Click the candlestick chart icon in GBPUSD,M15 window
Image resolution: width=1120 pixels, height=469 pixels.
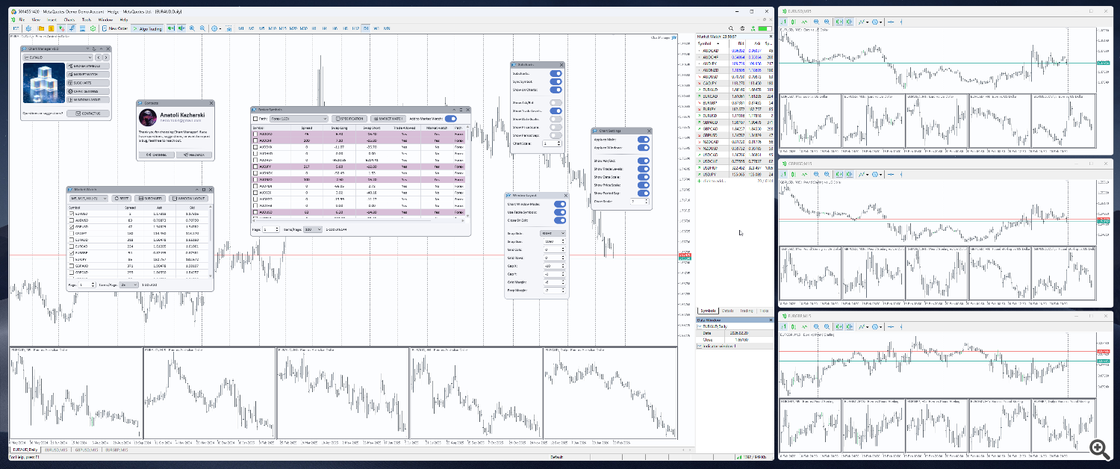[793, 175]
